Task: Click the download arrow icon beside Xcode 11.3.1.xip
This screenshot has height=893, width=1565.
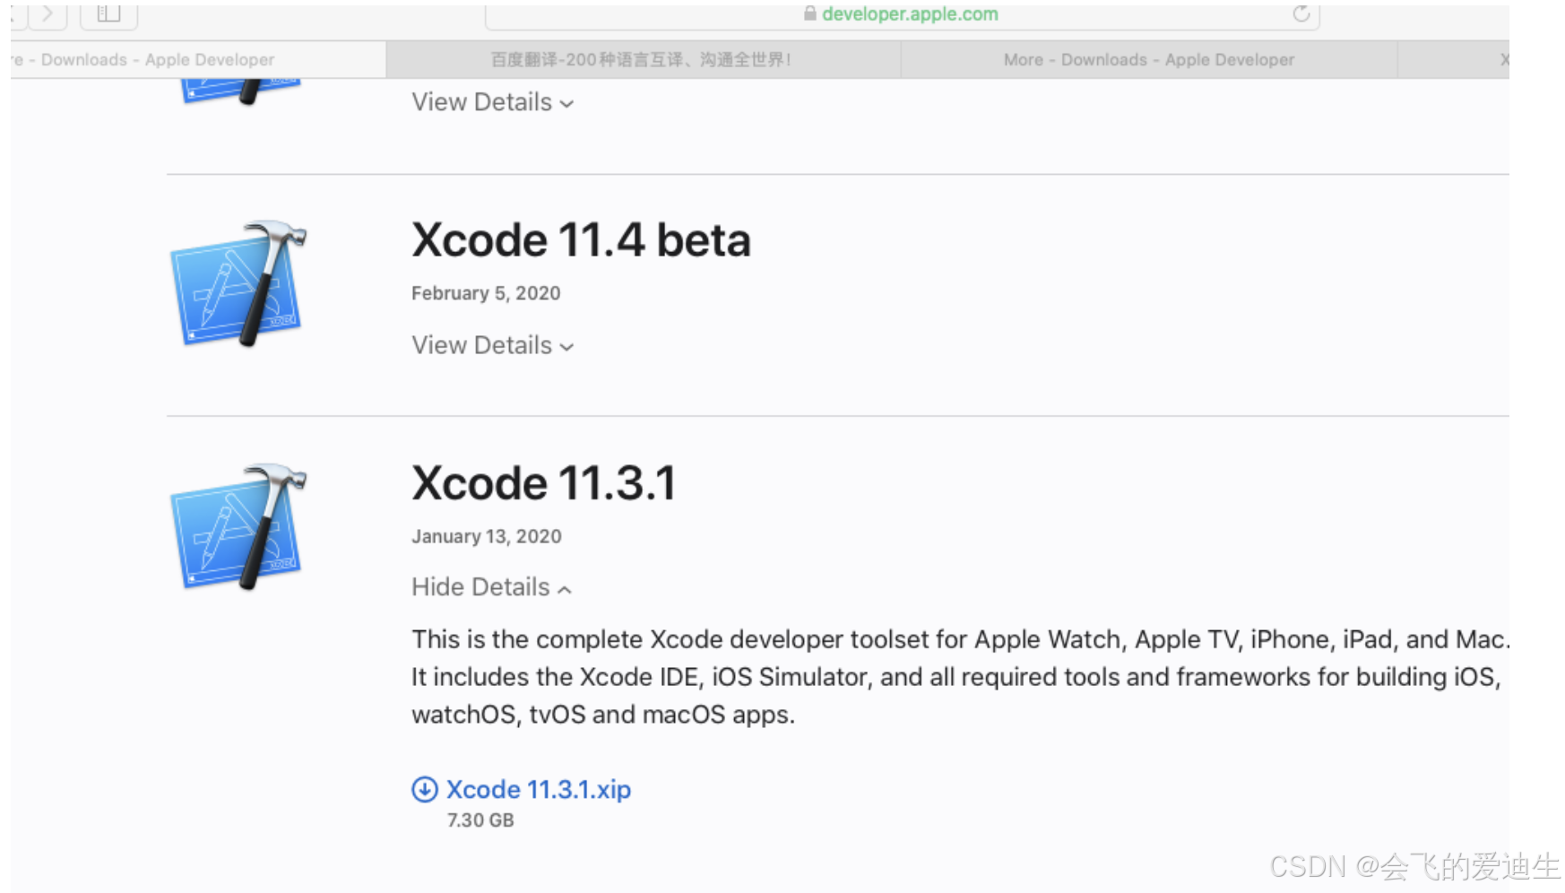Action: [x=424, y=789]
